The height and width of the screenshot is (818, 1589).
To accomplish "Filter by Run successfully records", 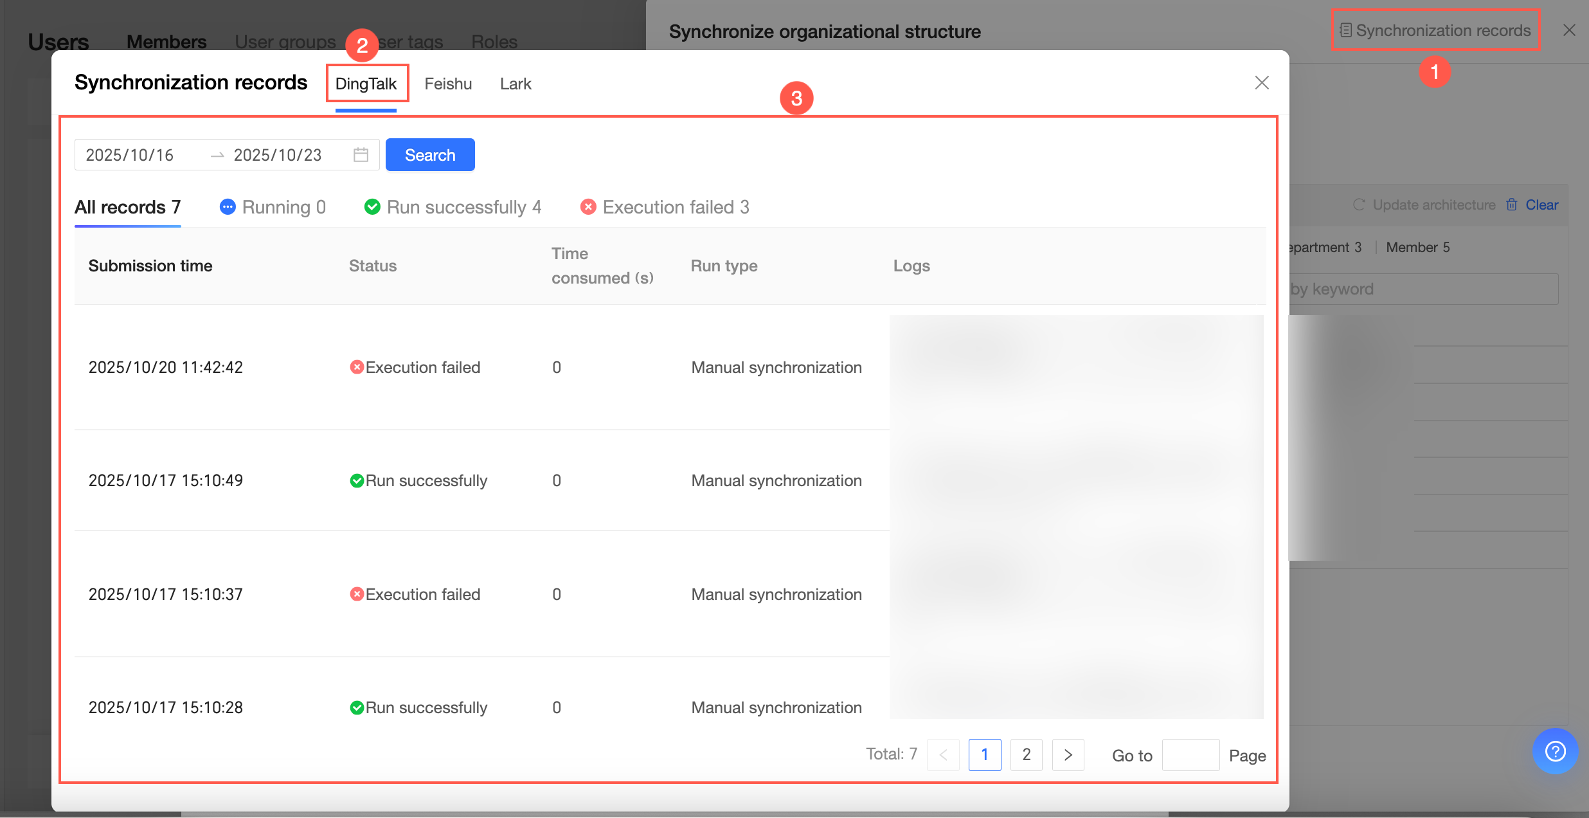I will [453, 207].
